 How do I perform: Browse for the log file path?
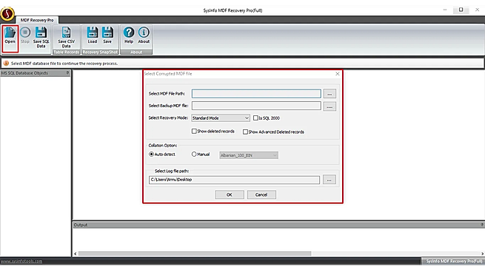[x=329, y=180]
